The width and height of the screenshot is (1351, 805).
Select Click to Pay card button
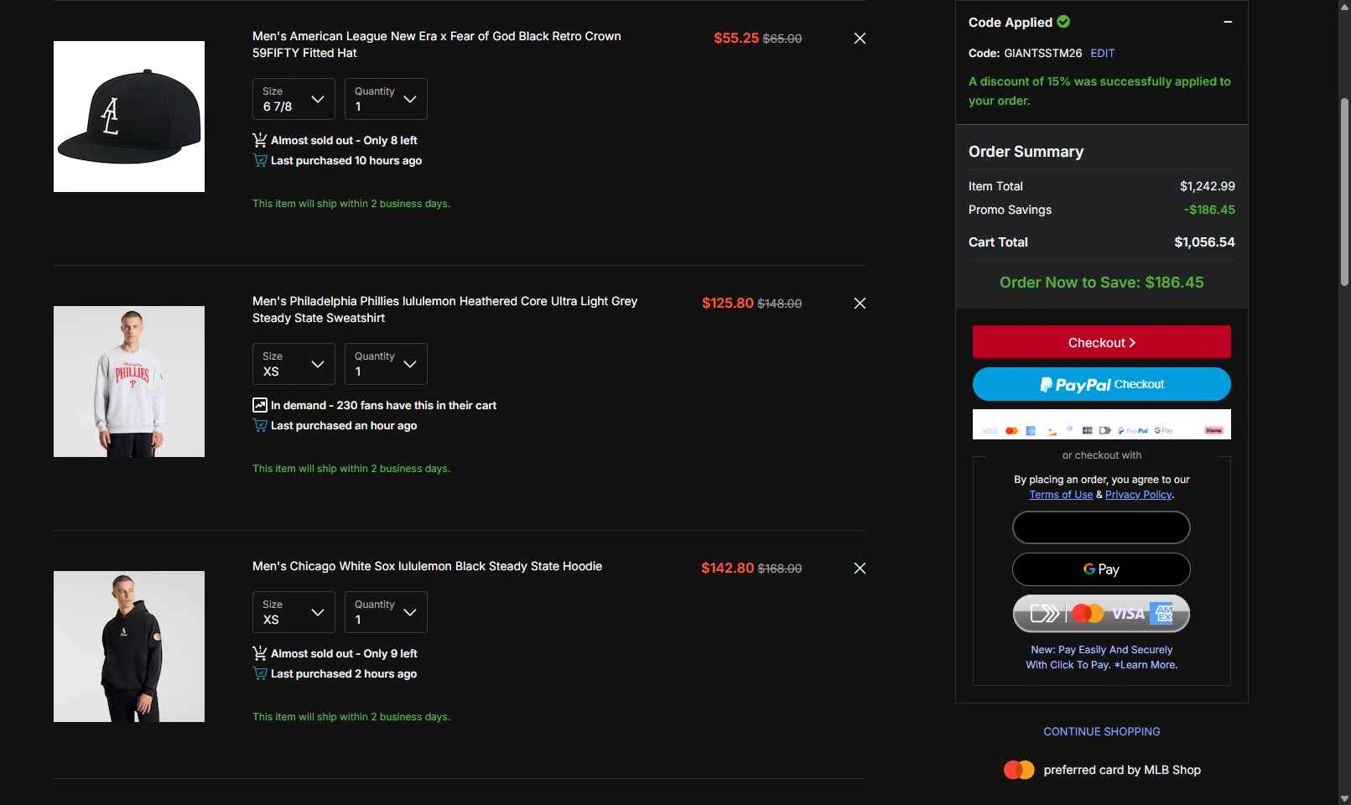coord(1101,614)
